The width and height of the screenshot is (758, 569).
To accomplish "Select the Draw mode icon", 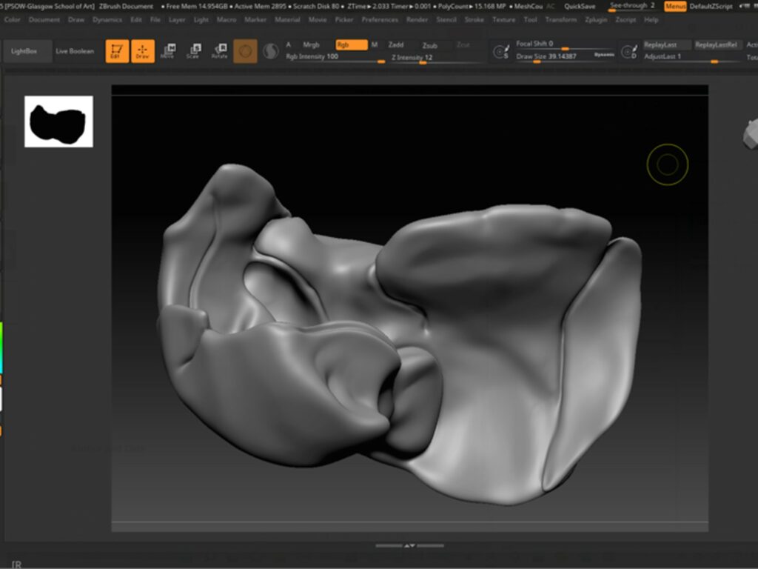I will [142, 51].
